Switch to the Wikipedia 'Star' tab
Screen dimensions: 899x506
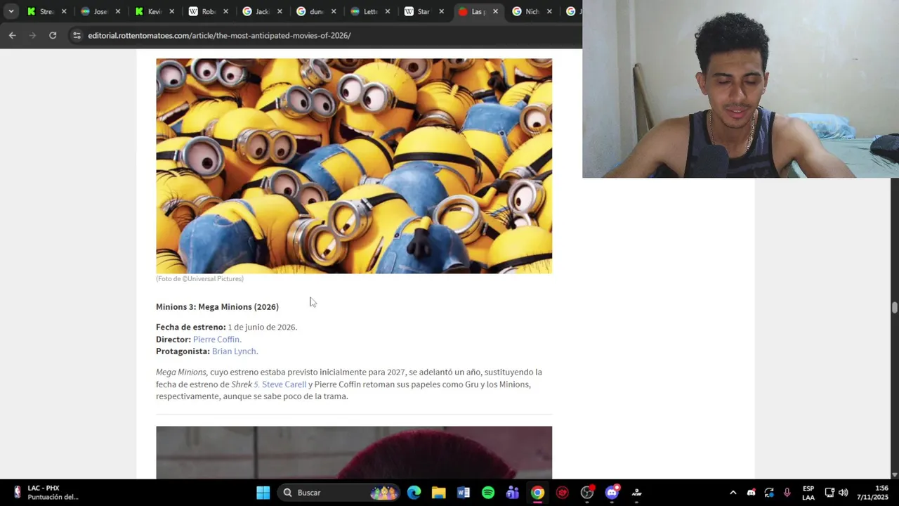pyautogui.click(x=424, y=11)
